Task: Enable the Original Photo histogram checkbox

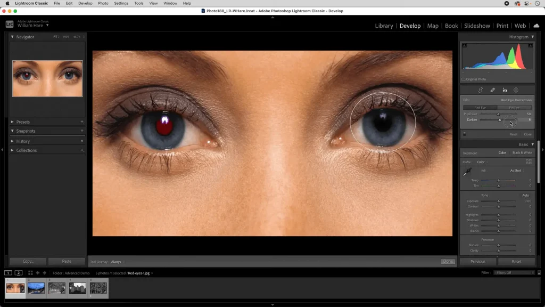Action: pos(464,79)
